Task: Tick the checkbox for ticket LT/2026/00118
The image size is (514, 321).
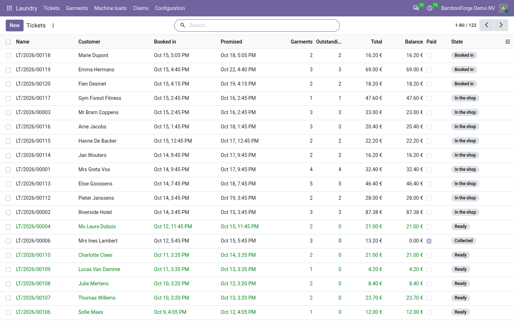Action: (x=8, y=56)
